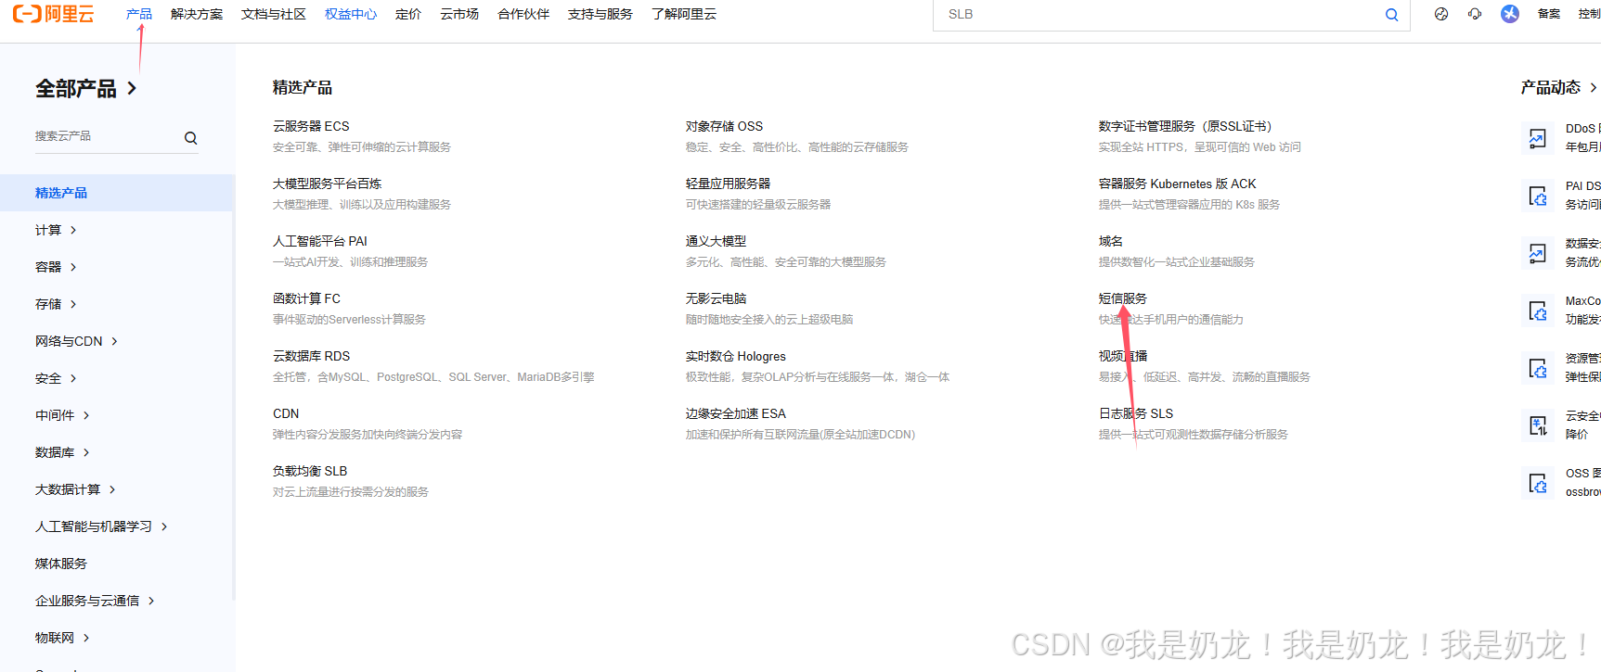Open 容器服务 Kubernetes 版 ACK link
The width and height of the screenshot is (1601, 672).
click(x=1178, y=184)
